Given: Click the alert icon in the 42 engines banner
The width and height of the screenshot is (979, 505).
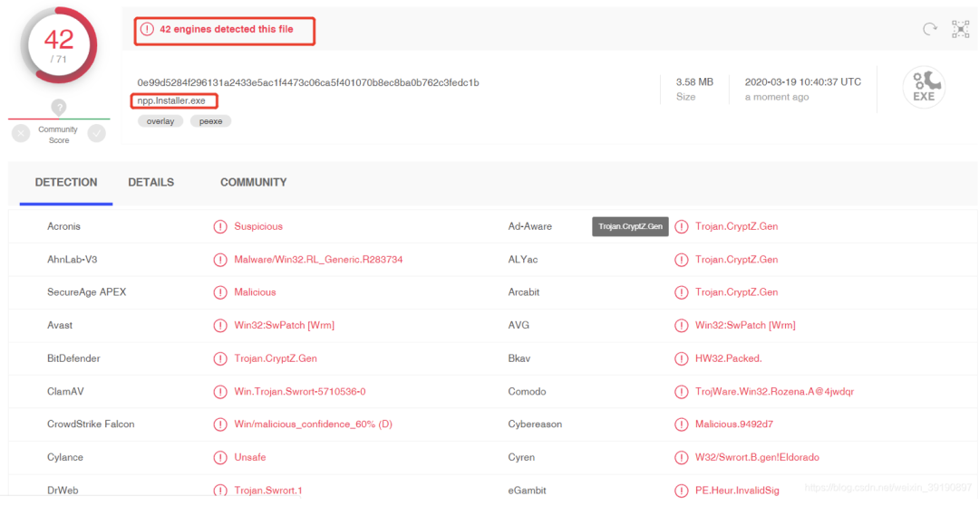Looking at the screenshot, I should pos(147,29).
